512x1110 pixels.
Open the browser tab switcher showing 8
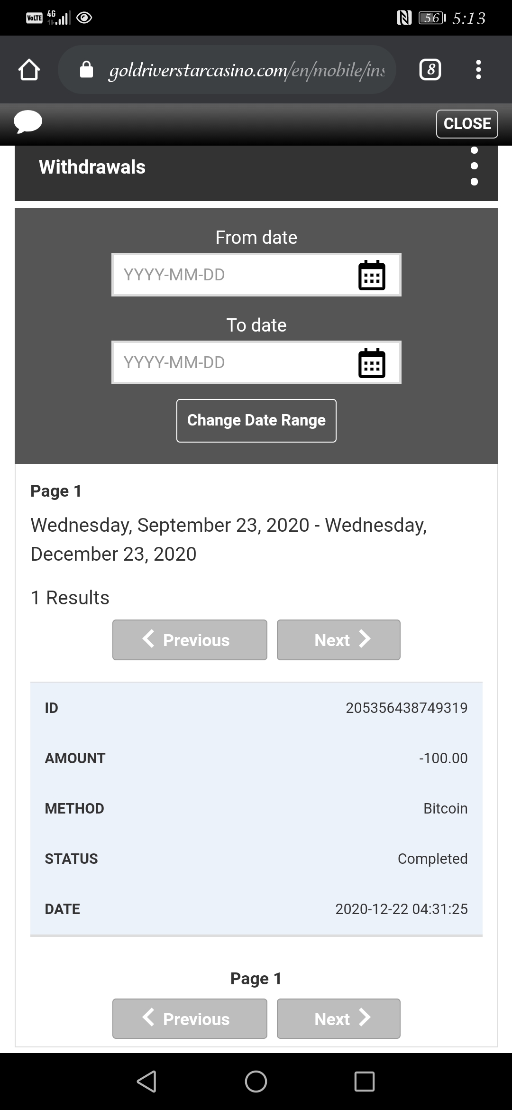[430, 70]
